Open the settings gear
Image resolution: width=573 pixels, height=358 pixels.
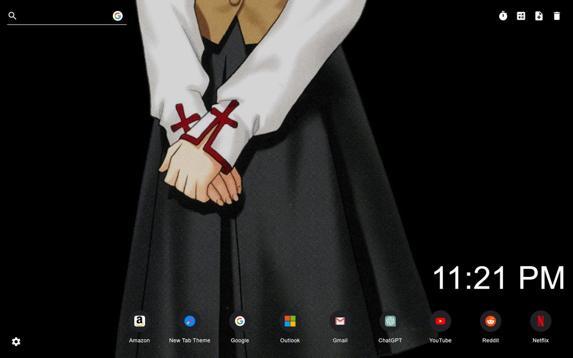point(16,342)
